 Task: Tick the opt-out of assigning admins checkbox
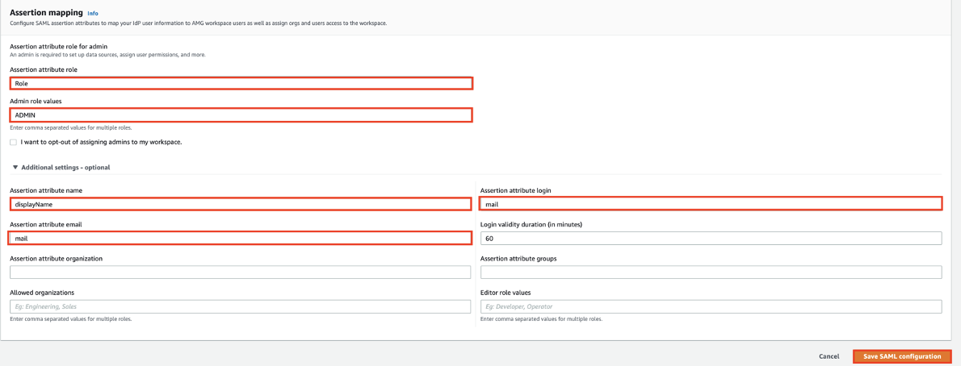(13, 142)
